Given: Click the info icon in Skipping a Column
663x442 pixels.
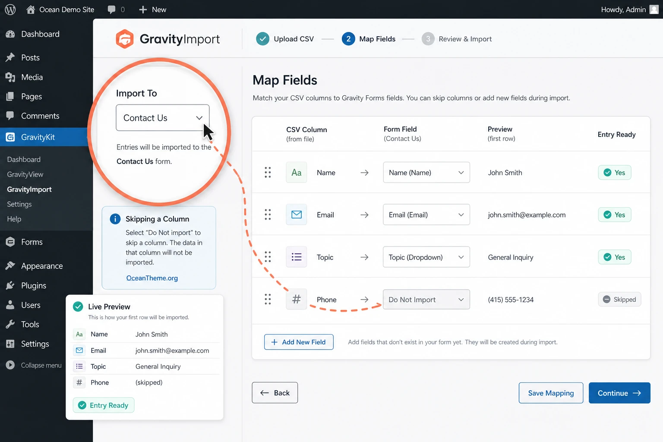Looking at the screenshot, I should pos(115,219).
